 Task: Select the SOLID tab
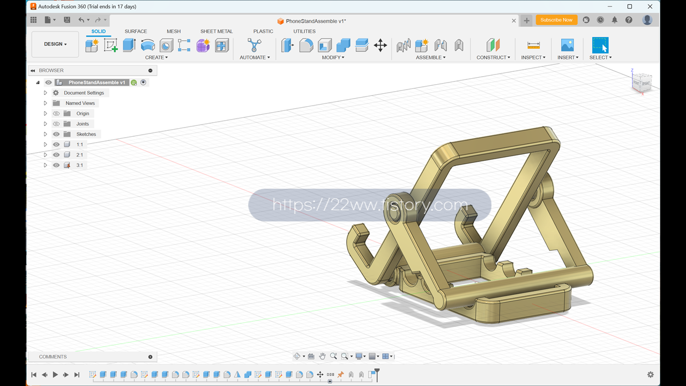pos(99,31)
